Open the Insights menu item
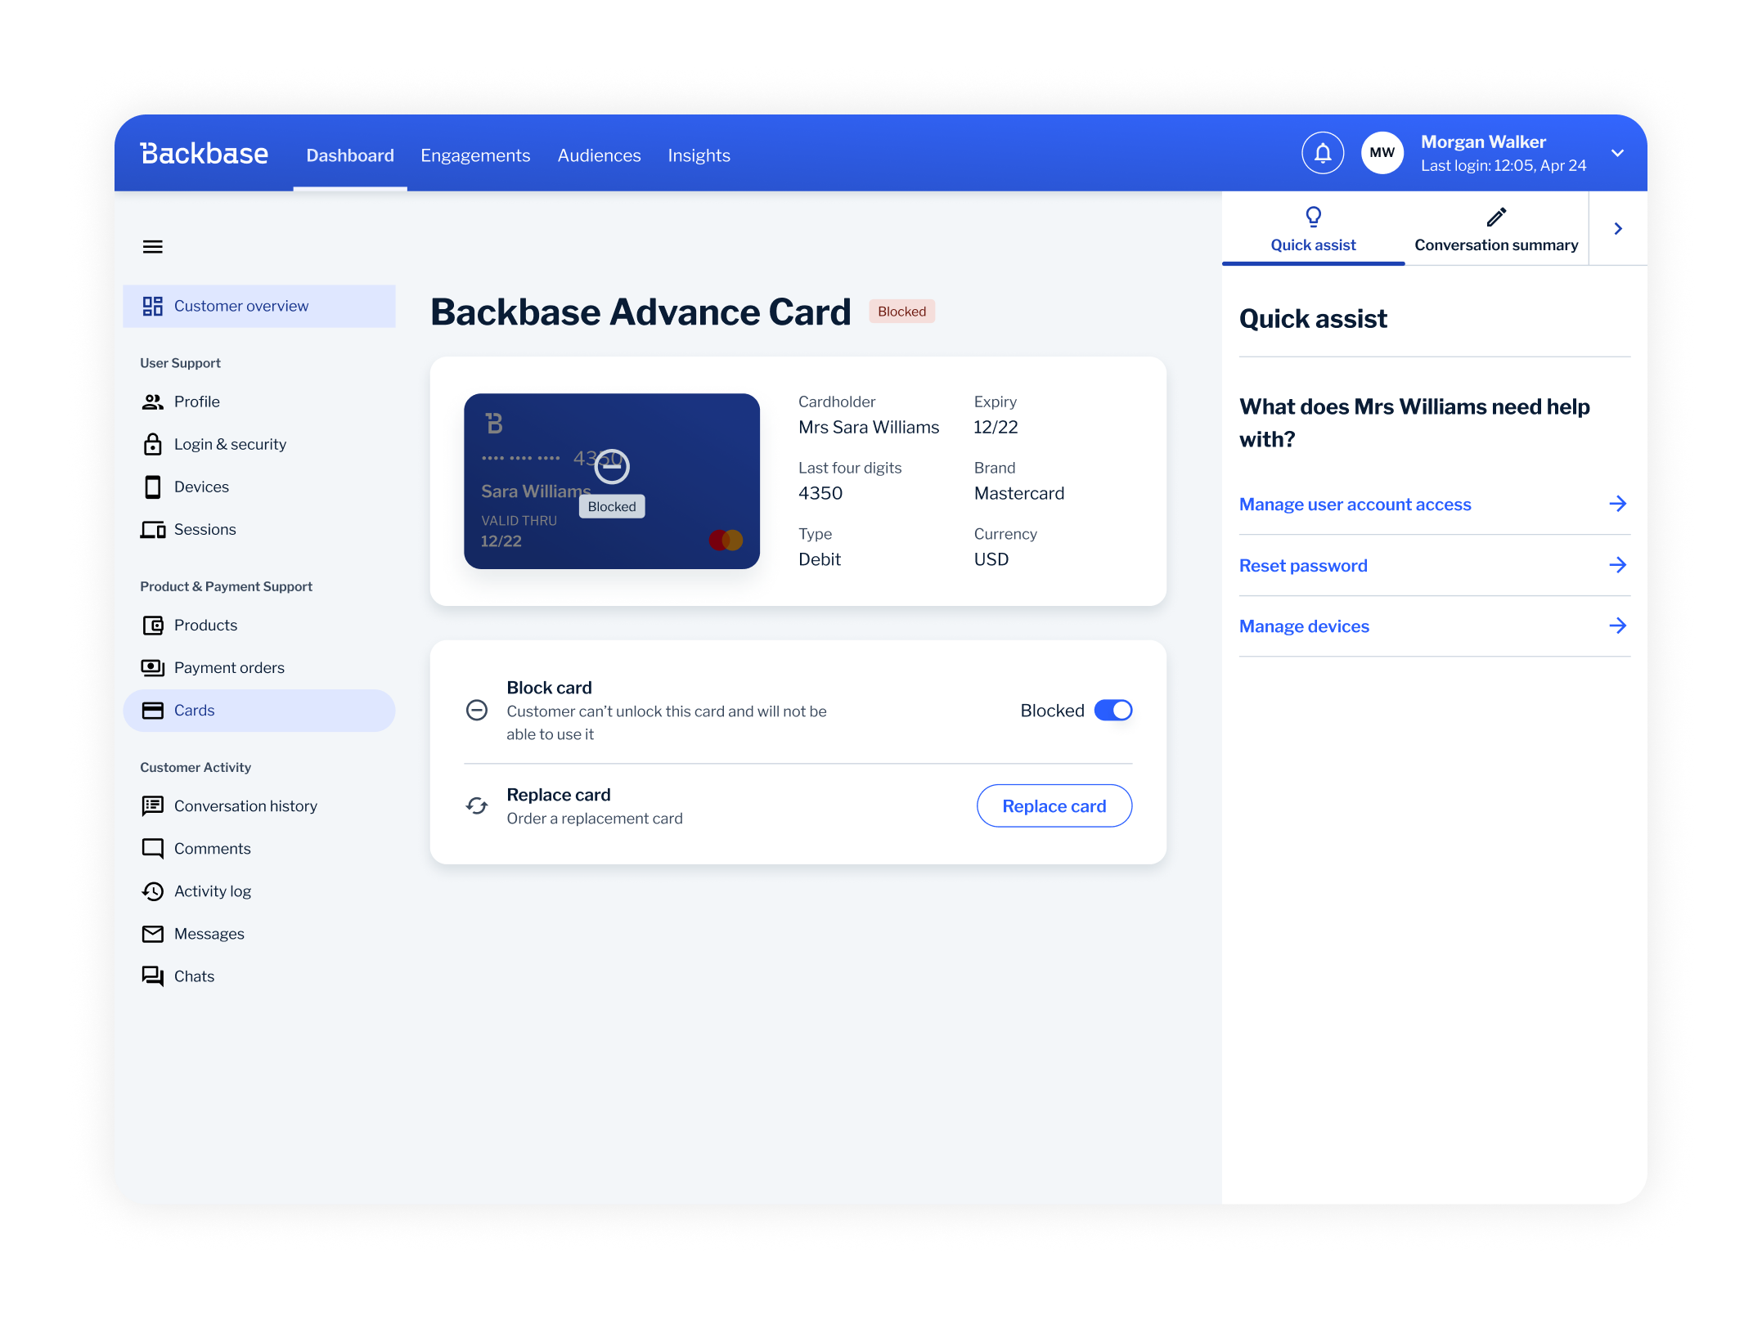 point(698,155)
